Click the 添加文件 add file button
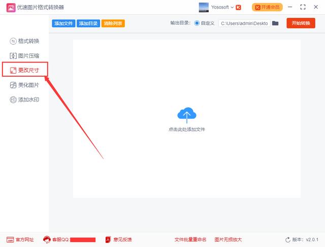This screenshot has width=325, height=247. point(63,23)
